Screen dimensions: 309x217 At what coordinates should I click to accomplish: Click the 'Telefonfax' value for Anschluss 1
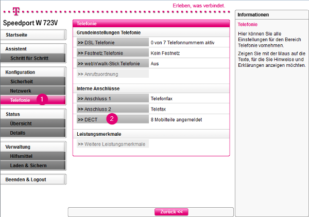pos(162,99)
